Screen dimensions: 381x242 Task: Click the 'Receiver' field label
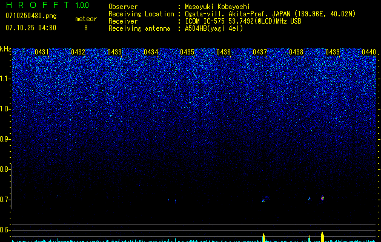(123, 21)
